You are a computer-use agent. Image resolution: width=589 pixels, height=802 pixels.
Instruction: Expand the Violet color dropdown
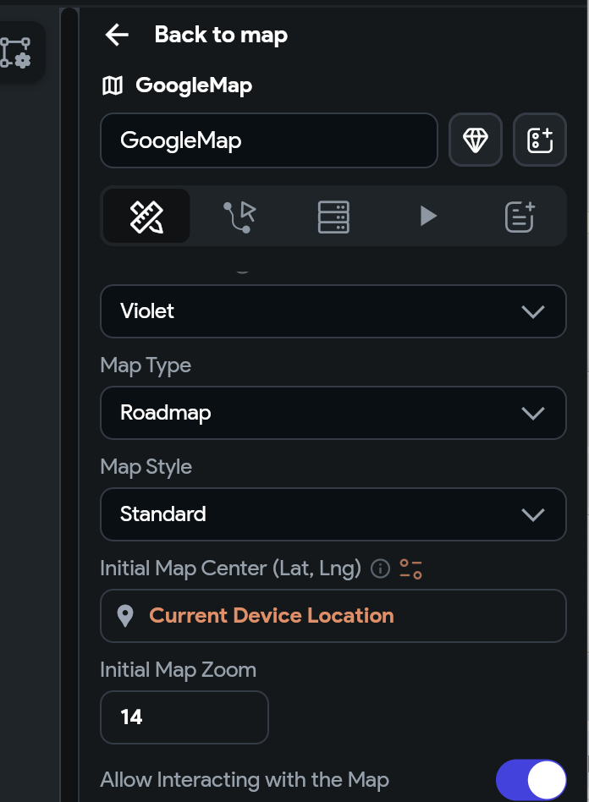coord(333,311)
